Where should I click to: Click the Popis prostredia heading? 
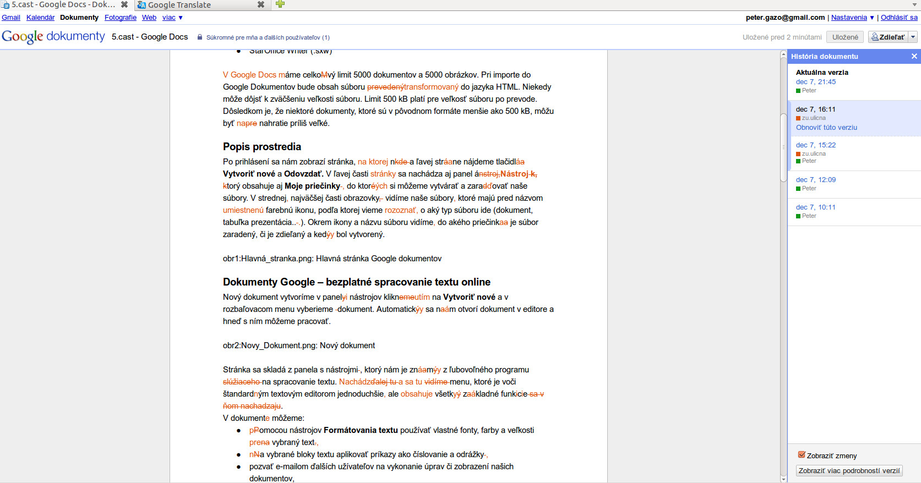click(x=262, y=147)
